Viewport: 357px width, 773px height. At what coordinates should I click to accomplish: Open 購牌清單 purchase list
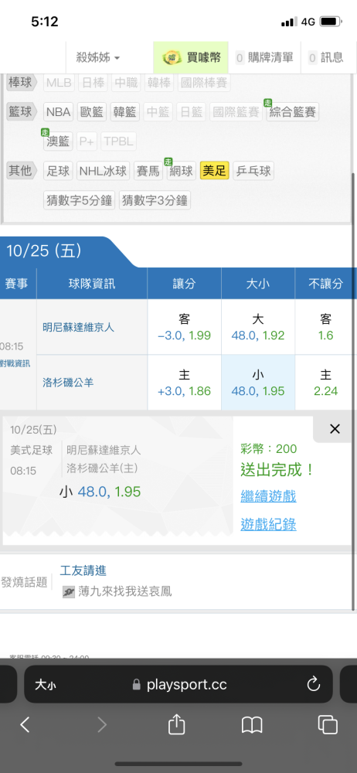tap(265, 58)
